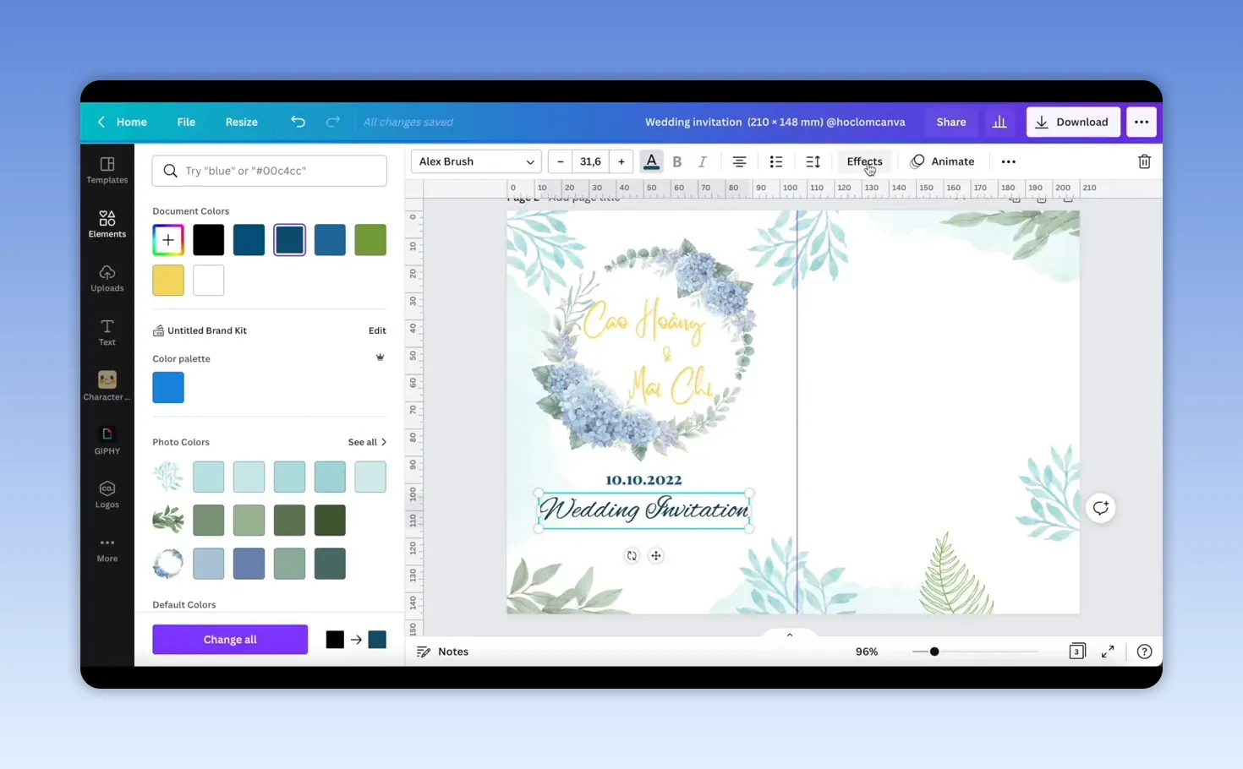Viewport: 1243px width, 769px height.
Task: Select the white document color swatch
Action: [209, 281]
